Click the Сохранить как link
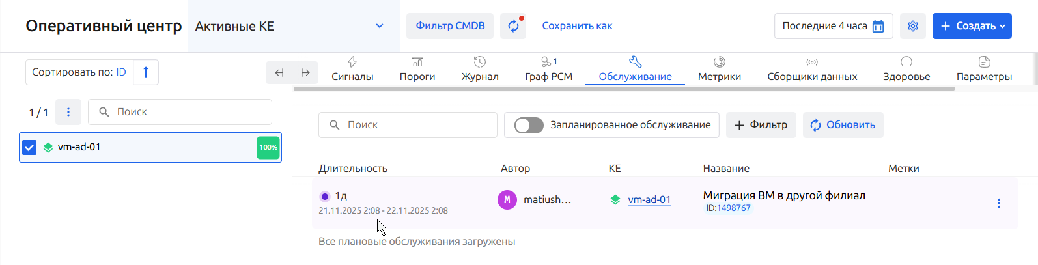The image size is (1038, 265). (x=578, y=26)
